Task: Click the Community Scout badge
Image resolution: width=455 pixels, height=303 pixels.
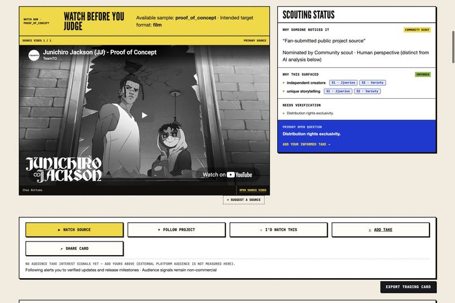Action: [417, 30]
